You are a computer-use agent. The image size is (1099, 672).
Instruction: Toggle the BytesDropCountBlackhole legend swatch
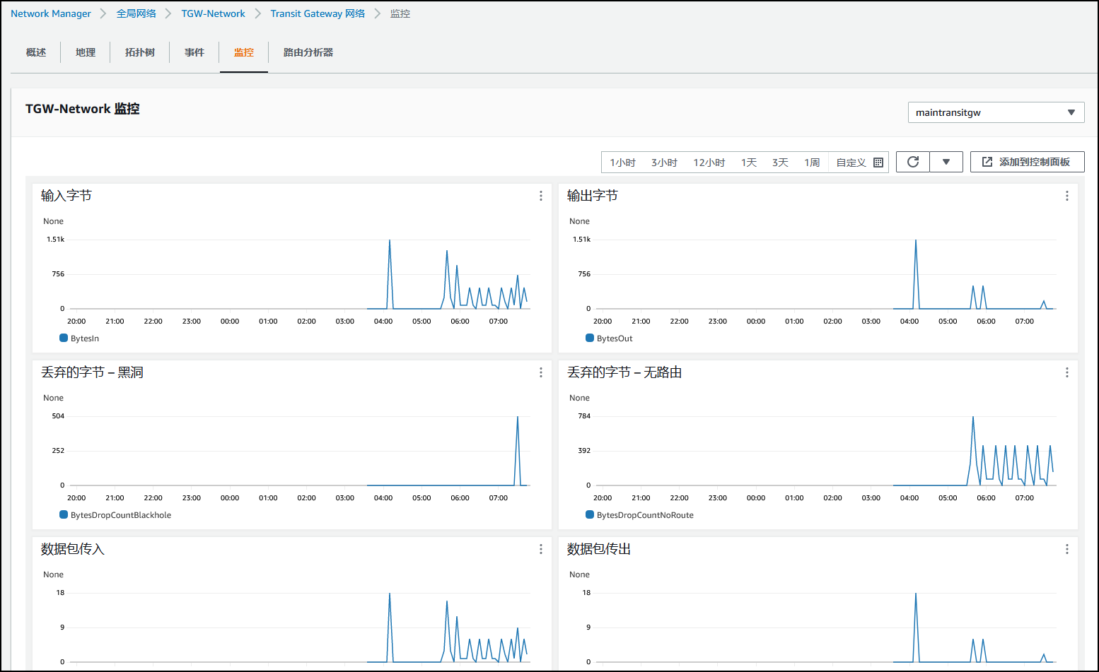pyautogui.click(x=64, y=515)
